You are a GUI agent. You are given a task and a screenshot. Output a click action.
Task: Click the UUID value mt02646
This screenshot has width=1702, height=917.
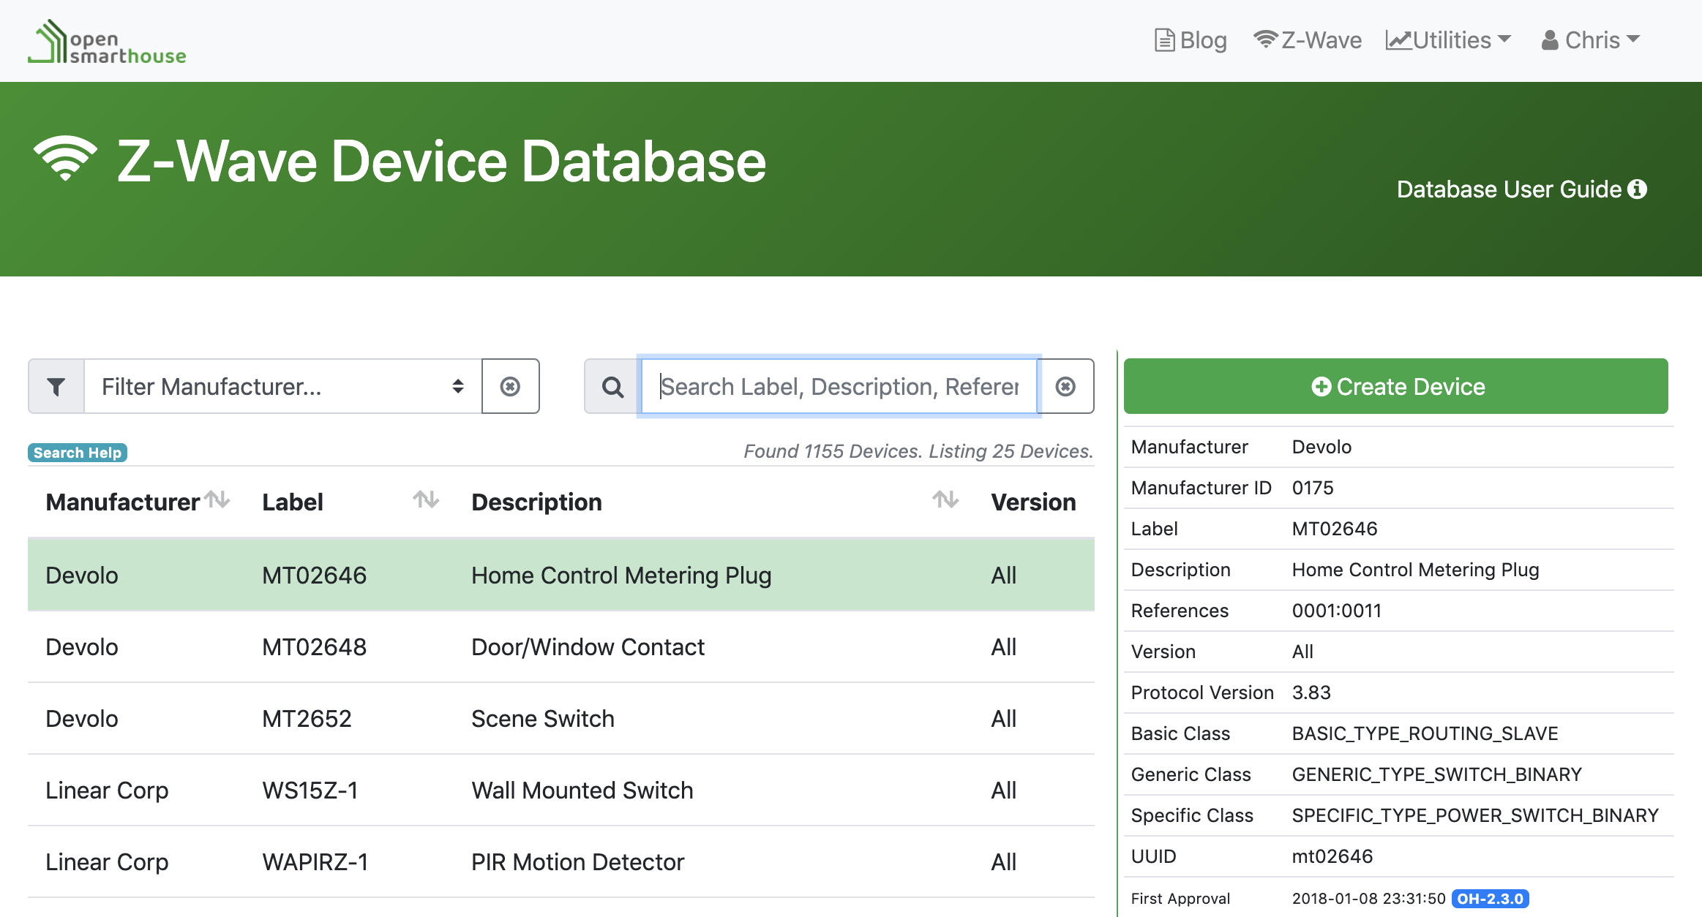(1332, 856)
